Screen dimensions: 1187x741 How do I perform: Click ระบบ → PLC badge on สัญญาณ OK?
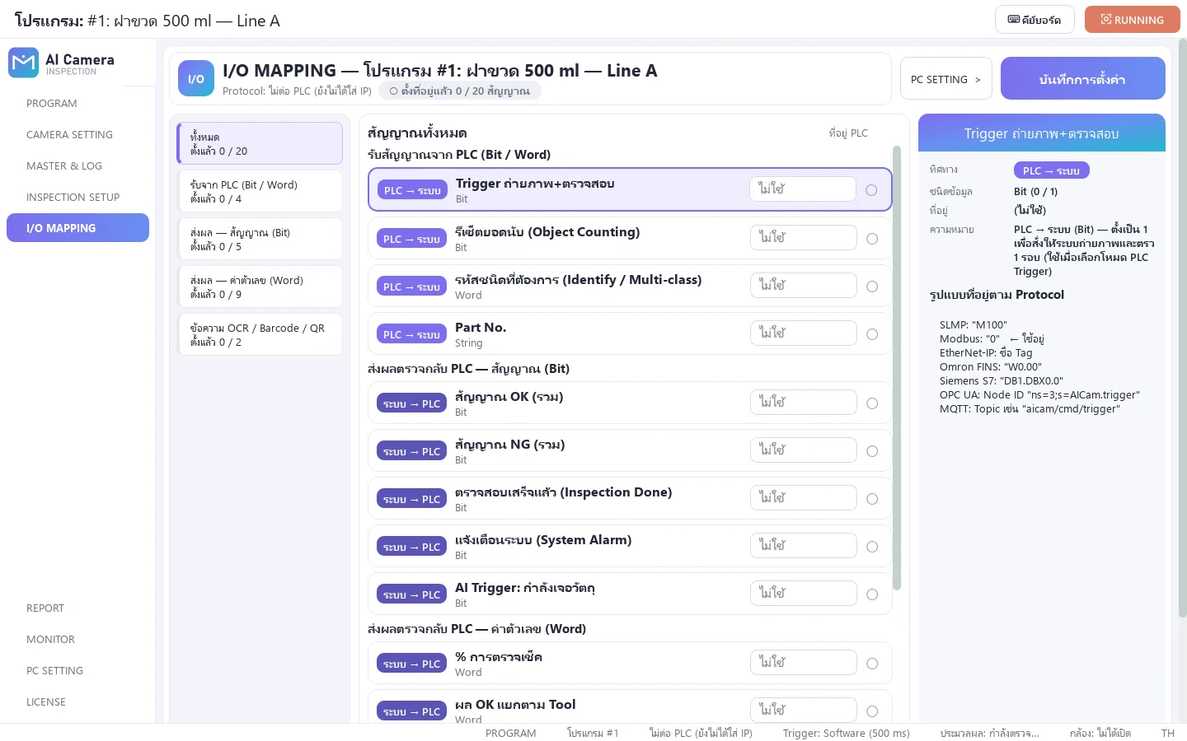[x=412, y=403]
